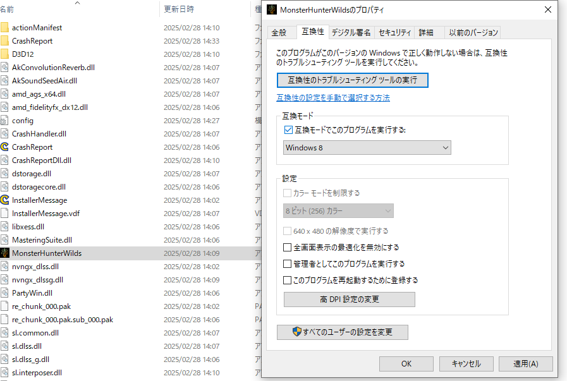Open link 互換性の設定を手動で選択する方法
Viewport: 567px width, 381px height.
click(x=333, y=97)
